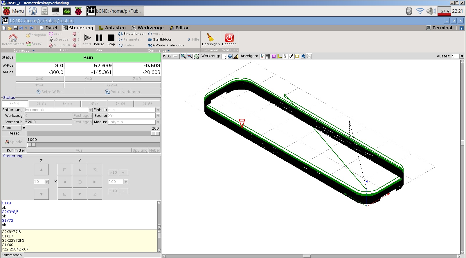Click the jog Y+ up arrow
The image size is (466, 258).
click(80, 170)
